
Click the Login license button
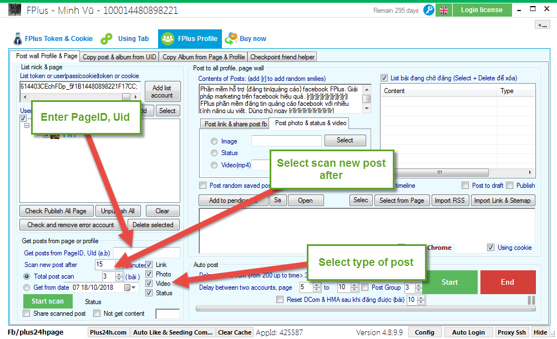[x=482, y=10]
